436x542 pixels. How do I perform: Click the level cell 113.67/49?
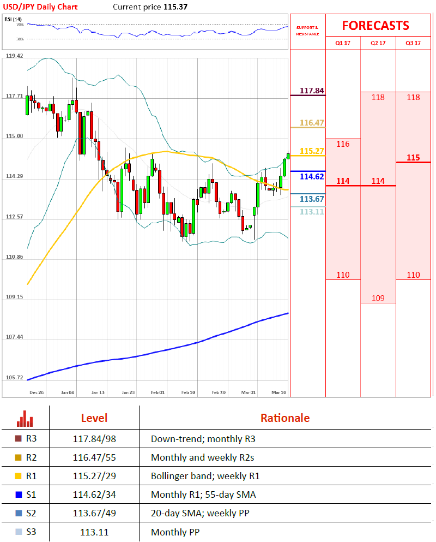pos(94,513)
